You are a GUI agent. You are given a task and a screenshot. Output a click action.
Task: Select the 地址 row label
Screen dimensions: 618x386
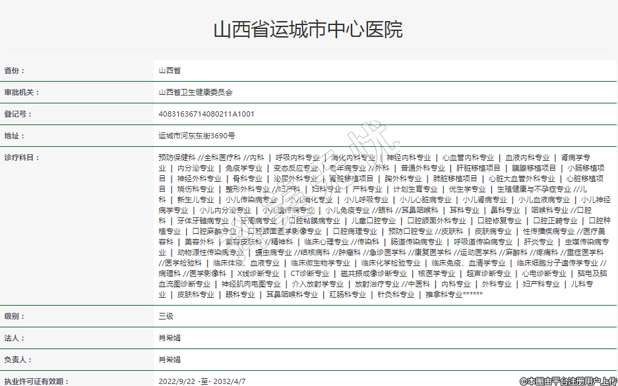(x=16, y=136)
